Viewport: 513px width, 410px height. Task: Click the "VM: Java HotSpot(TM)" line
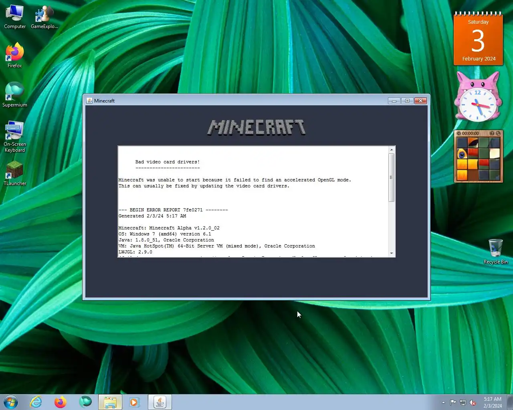click(217, 246)
